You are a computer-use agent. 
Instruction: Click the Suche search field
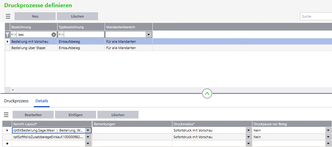[x=316, y=16]
